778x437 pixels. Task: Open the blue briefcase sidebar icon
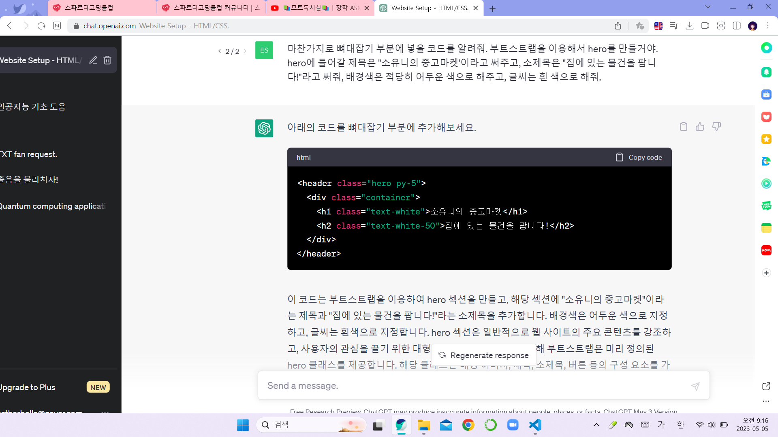click(766, 95)
